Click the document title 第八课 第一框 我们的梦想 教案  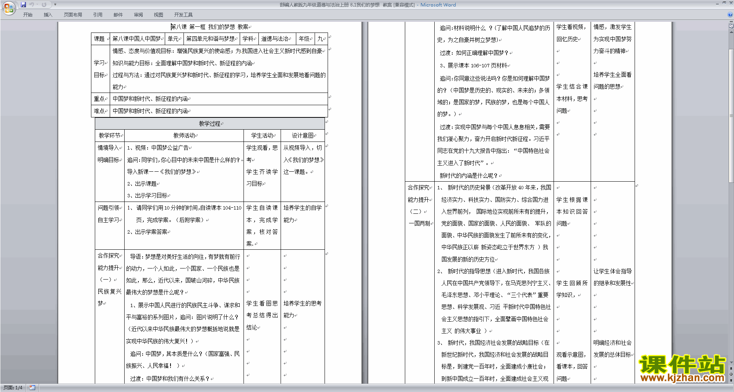(210, 27)
